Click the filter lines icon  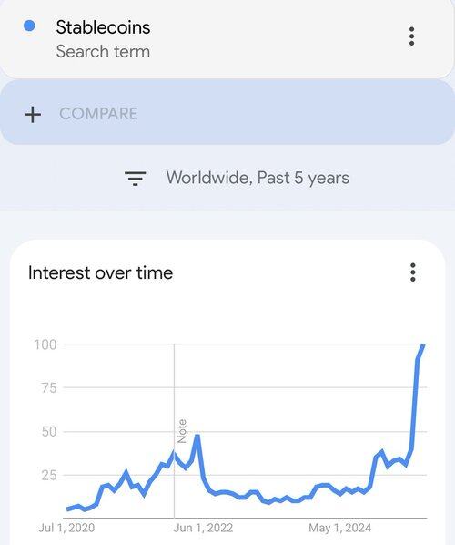[x=136, y=178]
